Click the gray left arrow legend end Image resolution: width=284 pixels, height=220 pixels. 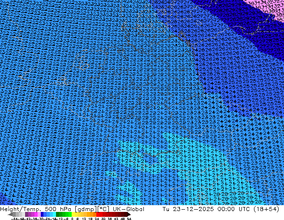(x=10, y=214)
